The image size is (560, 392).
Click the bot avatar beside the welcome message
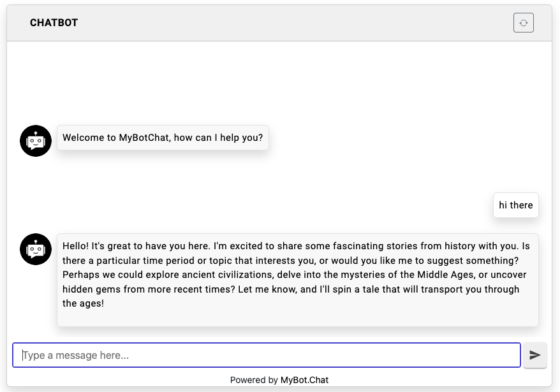pyautogui.click(x=36, y=141)
